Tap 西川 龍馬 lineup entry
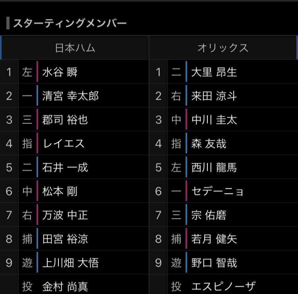This screenshot has height=294, width=298. (214, 167)
